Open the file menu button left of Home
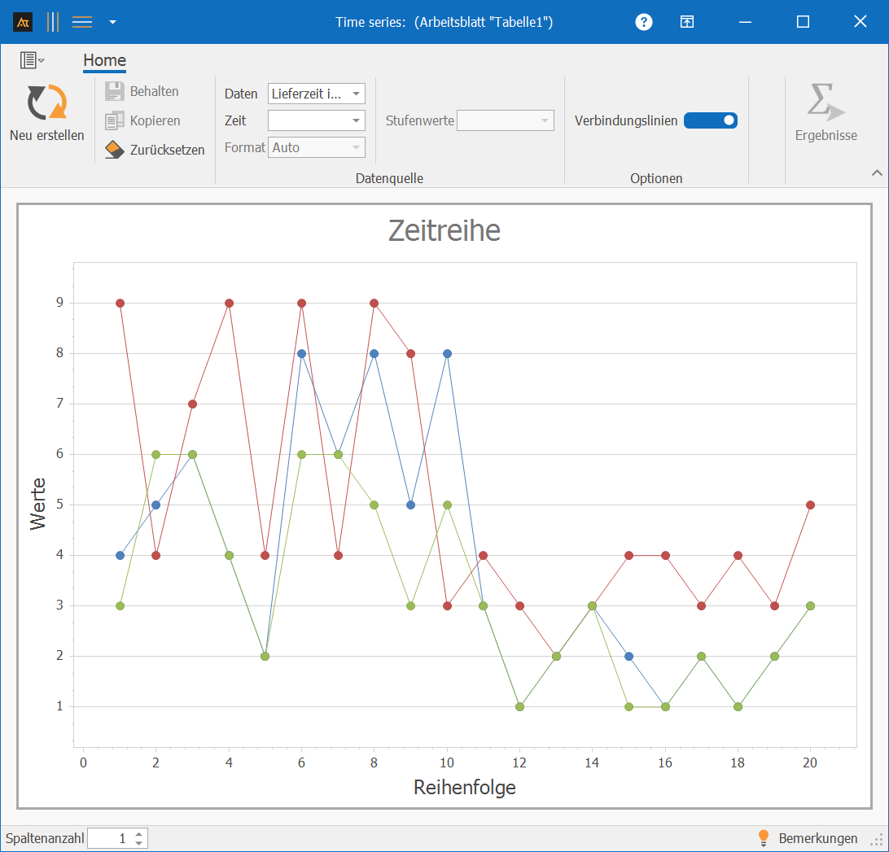This screenshot has width=889, height=852. point(32,60)
